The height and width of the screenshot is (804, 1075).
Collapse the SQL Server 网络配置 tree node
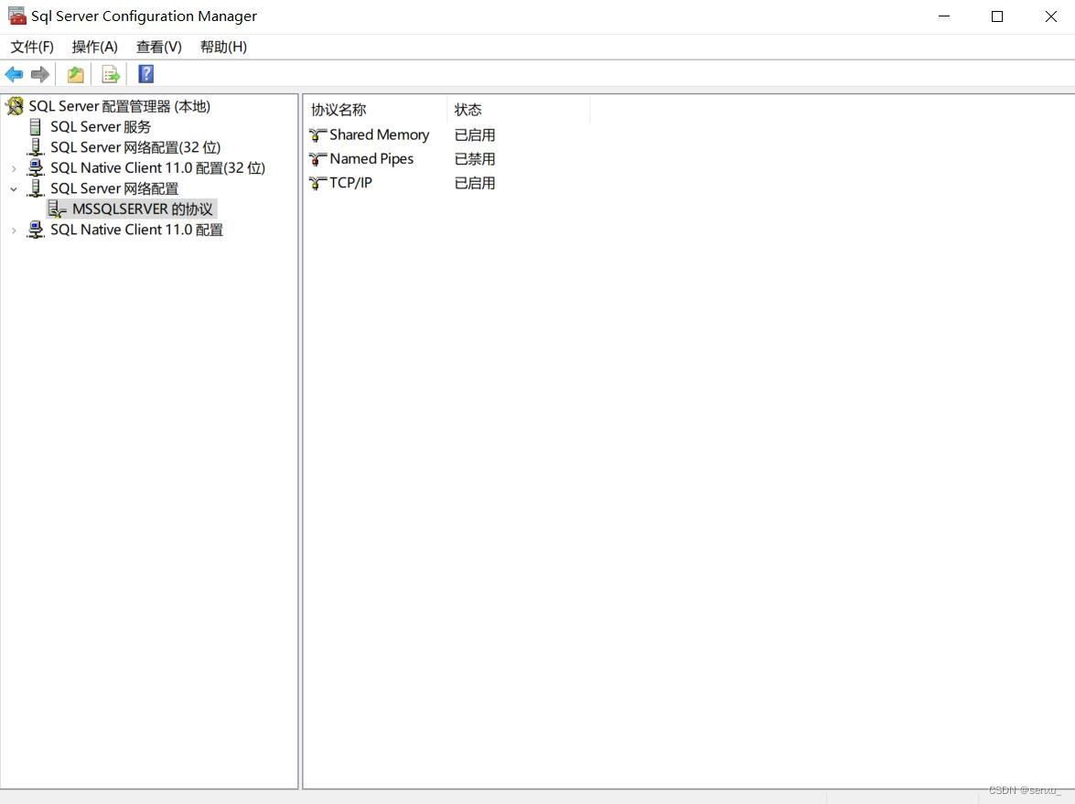tap(14, 188)
